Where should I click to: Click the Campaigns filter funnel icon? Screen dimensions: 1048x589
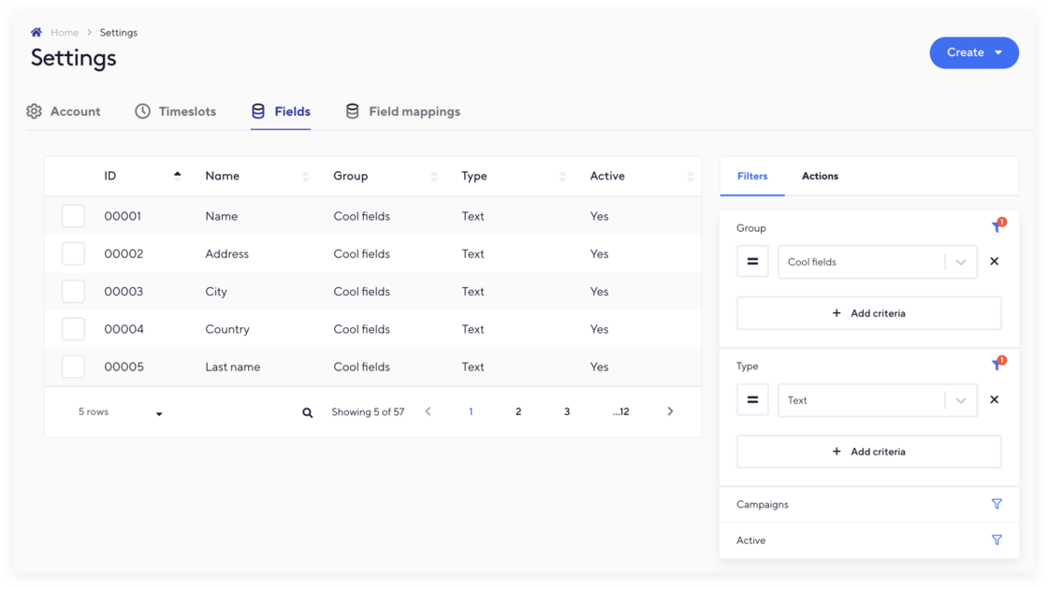click(x=997, y=504)
